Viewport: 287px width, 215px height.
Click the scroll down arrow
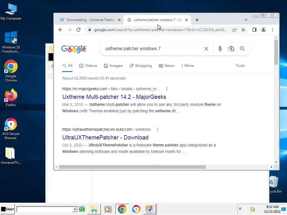[x=276, y=162]
